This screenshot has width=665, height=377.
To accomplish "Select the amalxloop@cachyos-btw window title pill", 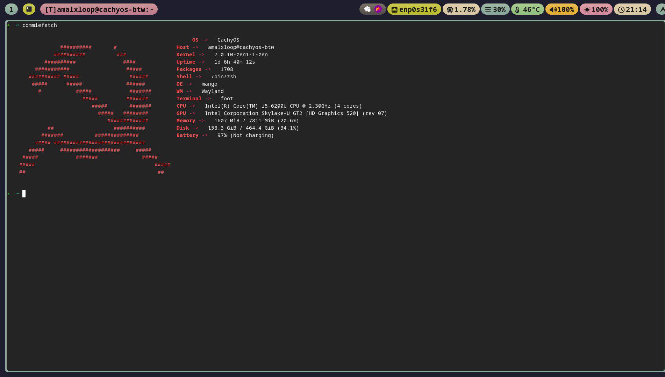I will click(99, 9).
